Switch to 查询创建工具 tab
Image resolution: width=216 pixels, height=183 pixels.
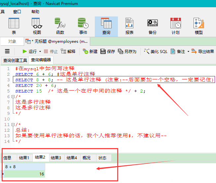pyautogui.click(x=15, y=60)
